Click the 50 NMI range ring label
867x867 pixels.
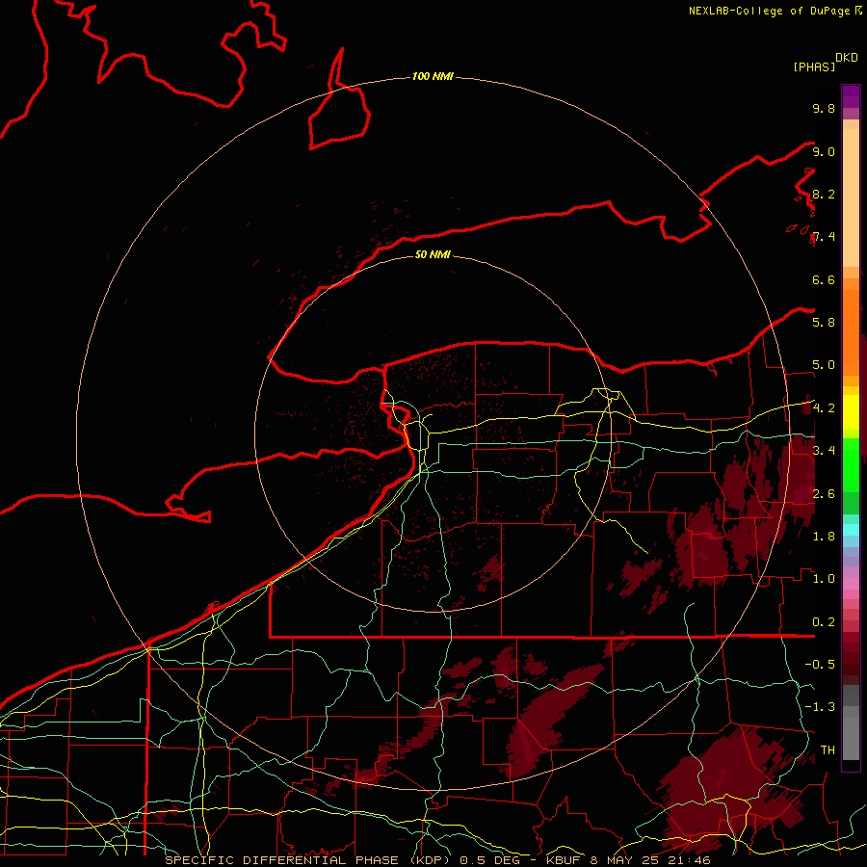pos(433,254)
